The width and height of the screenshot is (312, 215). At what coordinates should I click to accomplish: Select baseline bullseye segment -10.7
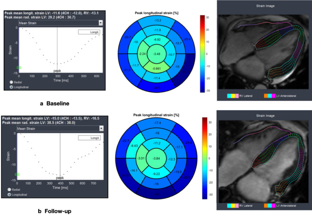[x=171, y=55]
